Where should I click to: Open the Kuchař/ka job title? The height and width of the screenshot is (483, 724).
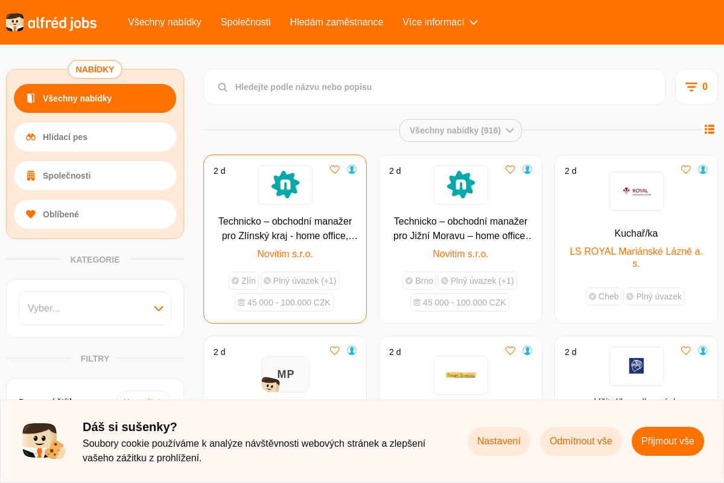[x=636, y=234]
